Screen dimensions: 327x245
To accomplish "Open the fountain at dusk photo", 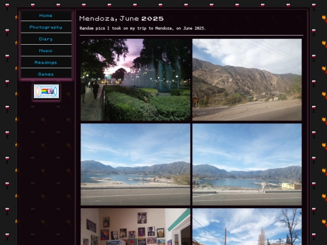I will tap(136, 80).
